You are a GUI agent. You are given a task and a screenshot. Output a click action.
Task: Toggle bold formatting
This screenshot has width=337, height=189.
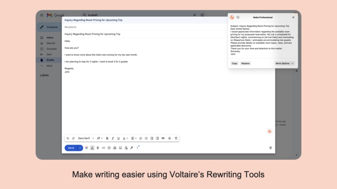click(107, 139)
